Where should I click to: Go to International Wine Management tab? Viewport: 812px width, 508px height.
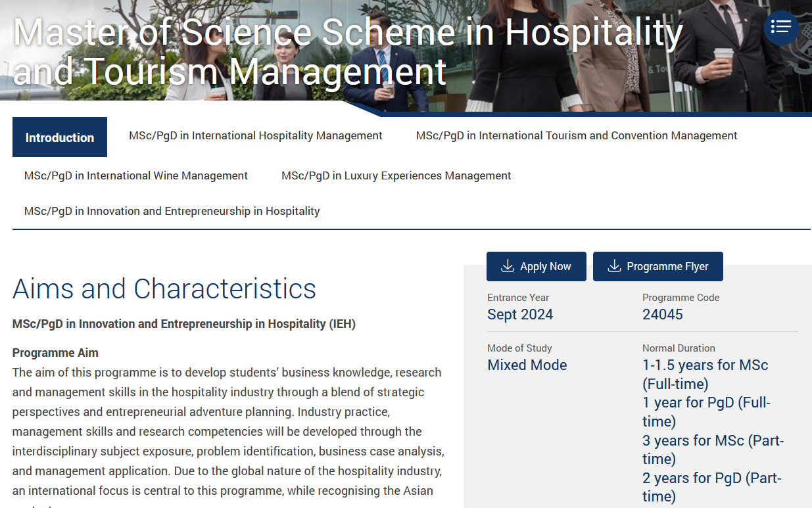click(135, 175)
